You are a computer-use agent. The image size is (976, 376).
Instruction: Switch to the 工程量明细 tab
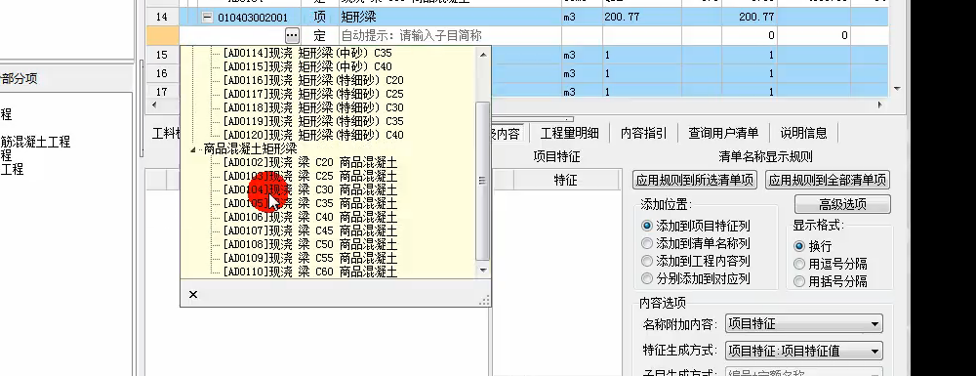(x=570, y=133)
